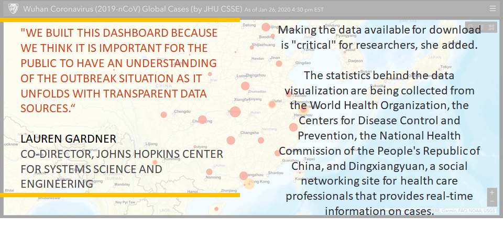The width and height of the screenshot is (503, 226).
Task: Select the small circle beside Shijiazhuang
Action: click(x=252, y=48)
